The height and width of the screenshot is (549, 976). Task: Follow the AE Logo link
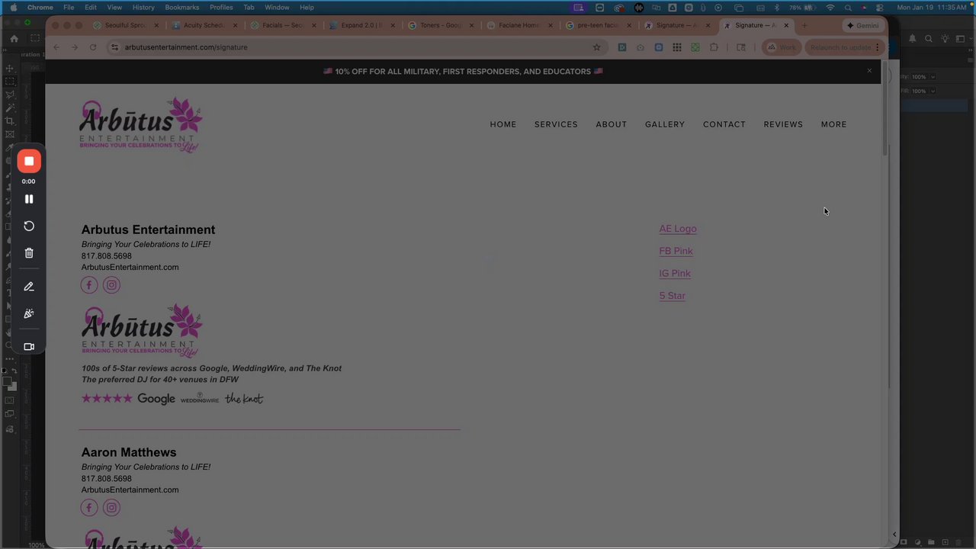click(678, 229)
